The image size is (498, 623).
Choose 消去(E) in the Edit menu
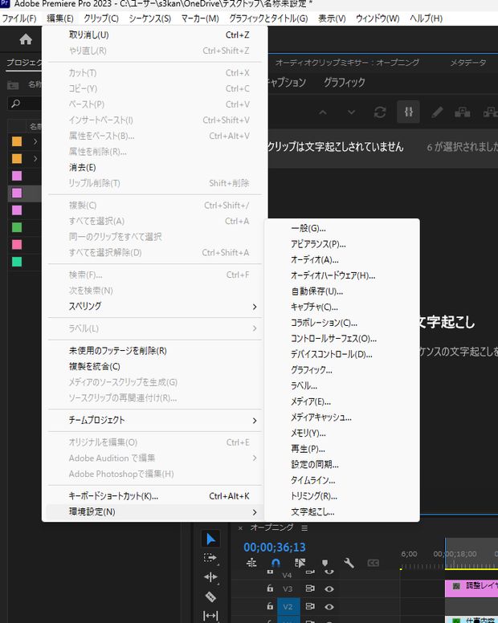[154, 167]
